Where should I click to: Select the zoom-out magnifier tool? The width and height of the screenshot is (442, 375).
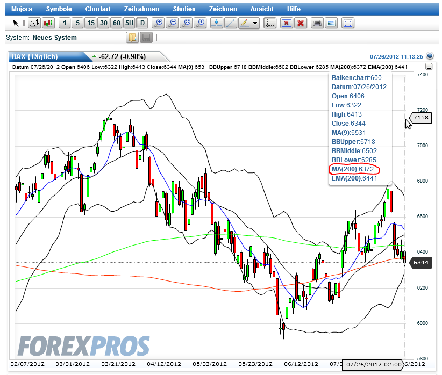click(172, 23)
